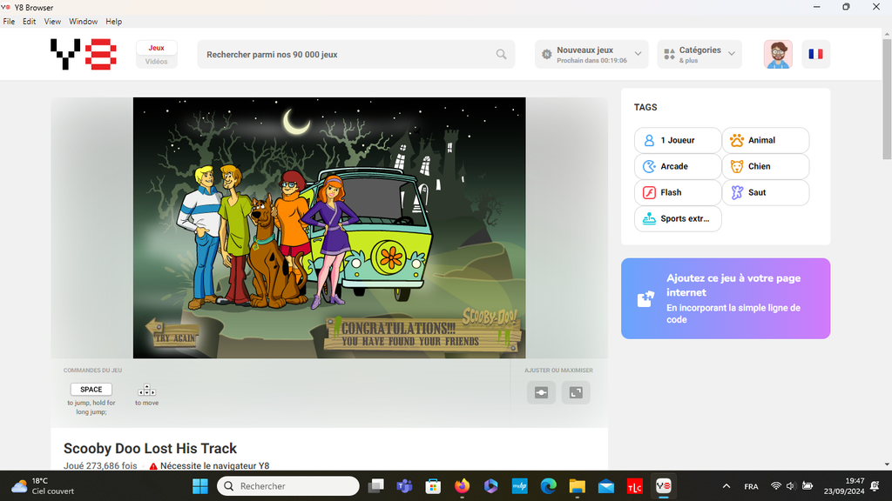The width and height of the screenshot is (892, 501).
Task: Open Firefox from the taskbar
Action: click(x=461, y=486)
